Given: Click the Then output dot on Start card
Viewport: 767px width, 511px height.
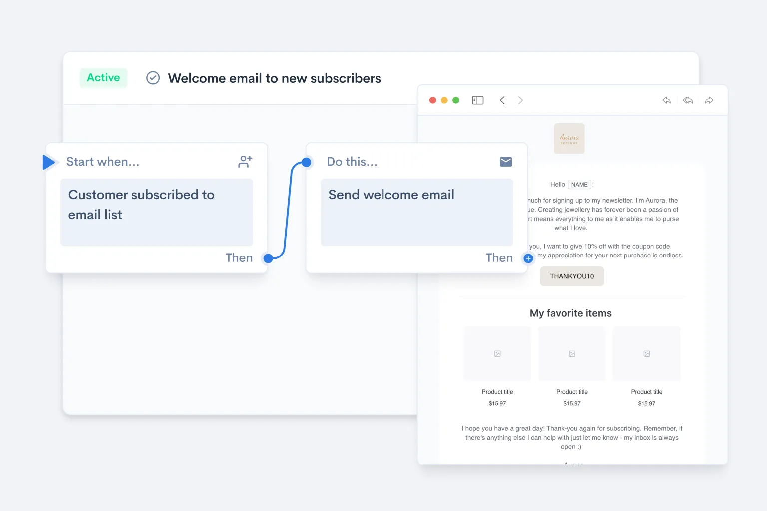Looking at the screenshot, I should click(x=268, y=258).
